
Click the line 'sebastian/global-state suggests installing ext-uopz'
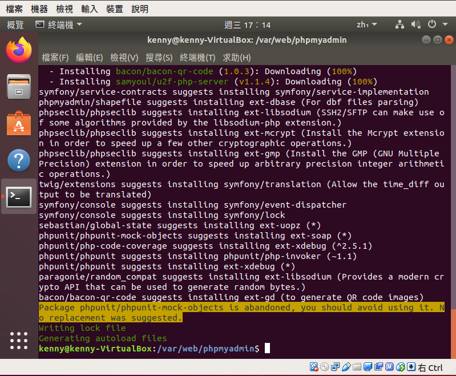click(180, 225)
